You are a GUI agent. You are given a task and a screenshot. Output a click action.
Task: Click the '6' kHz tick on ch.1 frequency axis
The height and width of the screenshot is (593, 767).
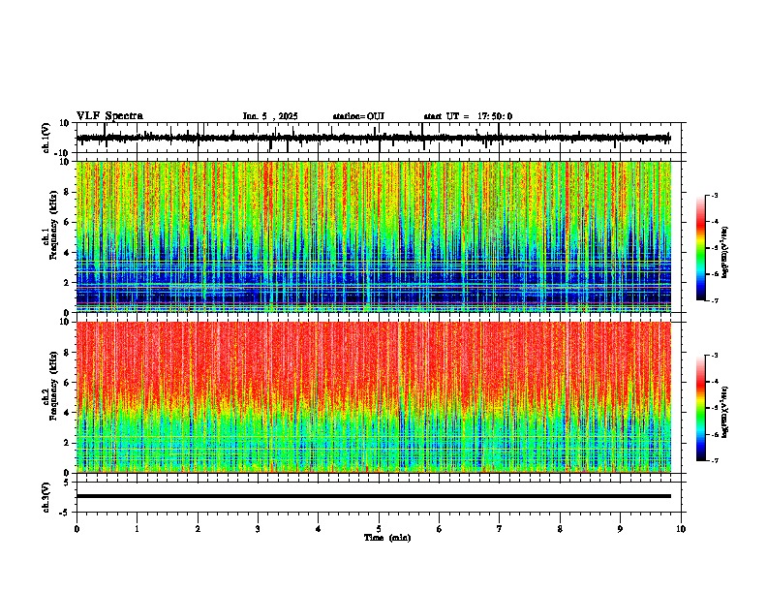click(x=67, y=222)
